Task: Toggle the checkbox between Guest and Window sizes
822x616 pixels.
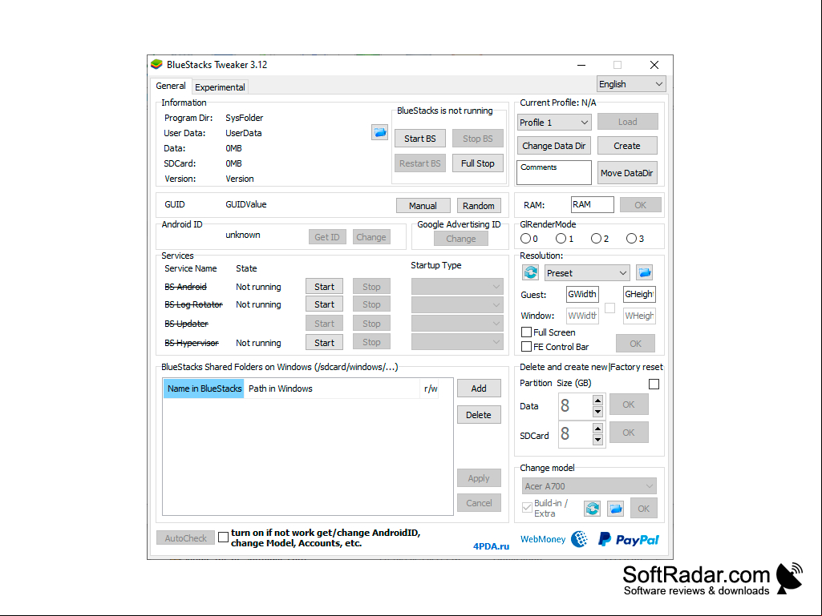Action: (609, 308)
